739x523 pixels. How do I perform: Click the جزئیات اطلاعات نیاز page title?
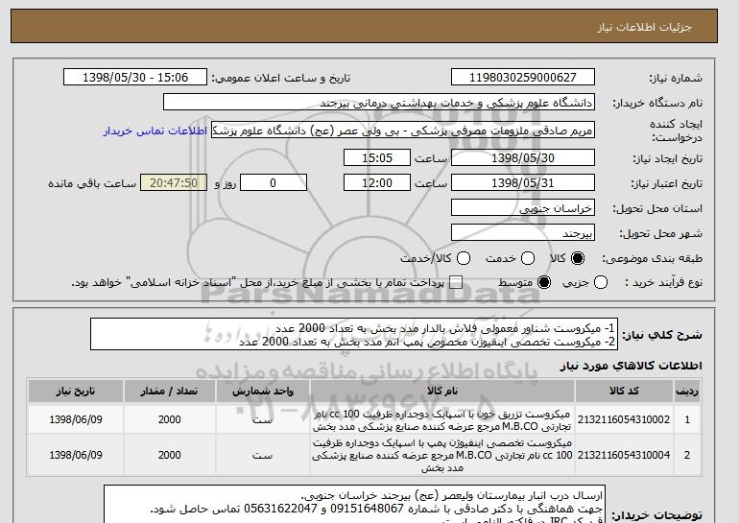click(644, 27)
